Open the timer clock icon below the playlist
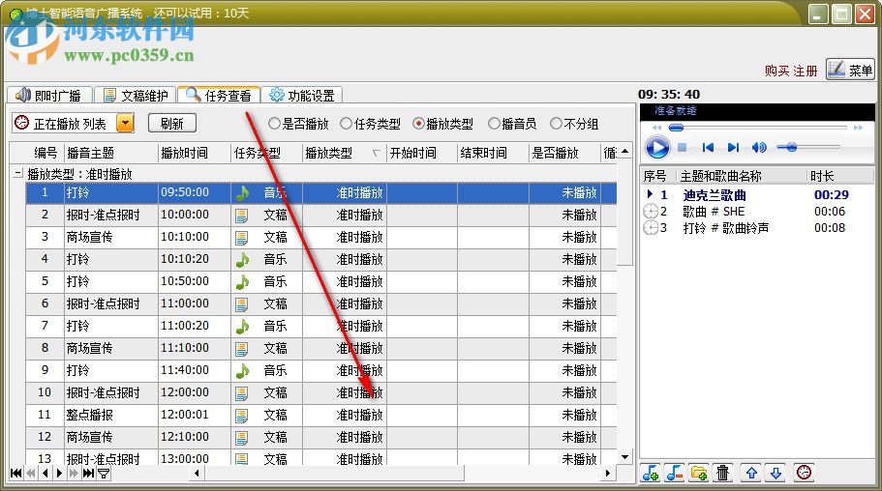Viewport: 882px width, 491px height. click(805, 473)
